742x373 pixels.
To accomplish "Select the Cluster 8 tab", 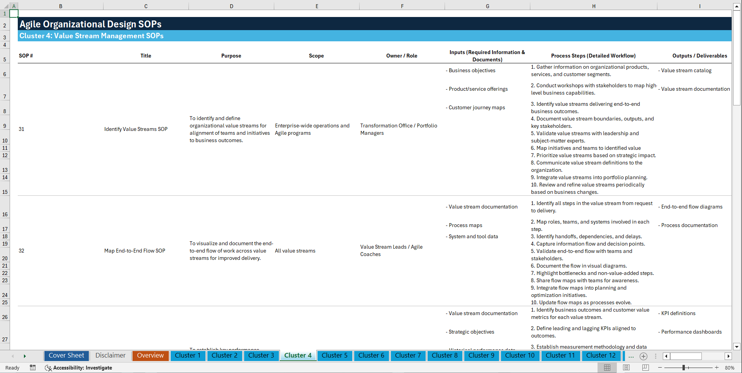I will click(445, 355).
